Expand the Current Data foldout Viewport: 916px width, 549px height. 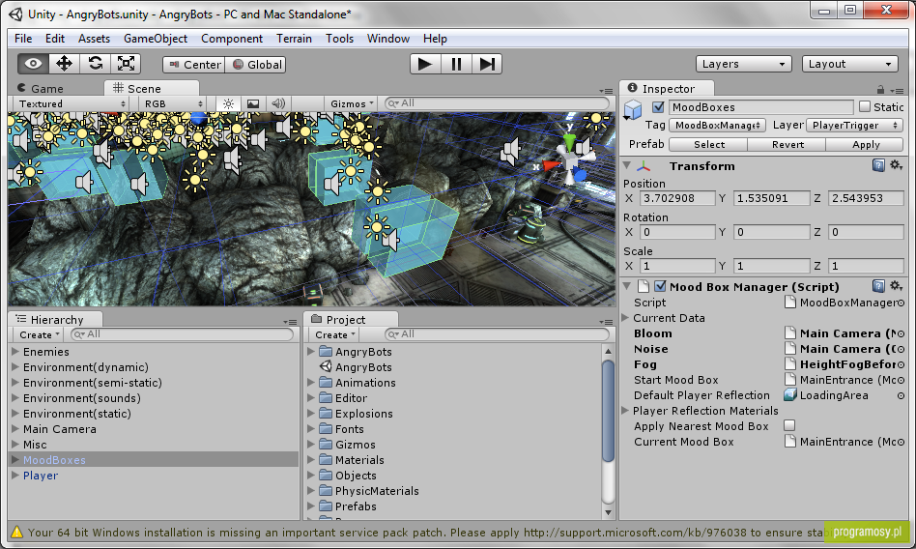[x=625, y=318]
